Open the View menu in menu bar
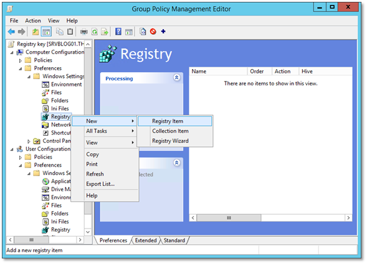Viewport: 367px width, 264px height. (x=54, y=21)
